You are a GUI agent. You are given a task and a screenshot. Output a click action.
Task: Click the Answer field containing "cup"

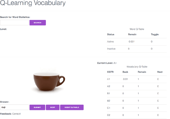tap(14, 107)
